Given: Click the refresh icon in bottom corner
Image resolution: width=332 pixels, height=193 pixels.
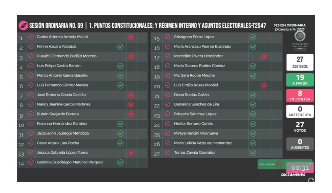Looking at the screenshot, I should 311,180.
